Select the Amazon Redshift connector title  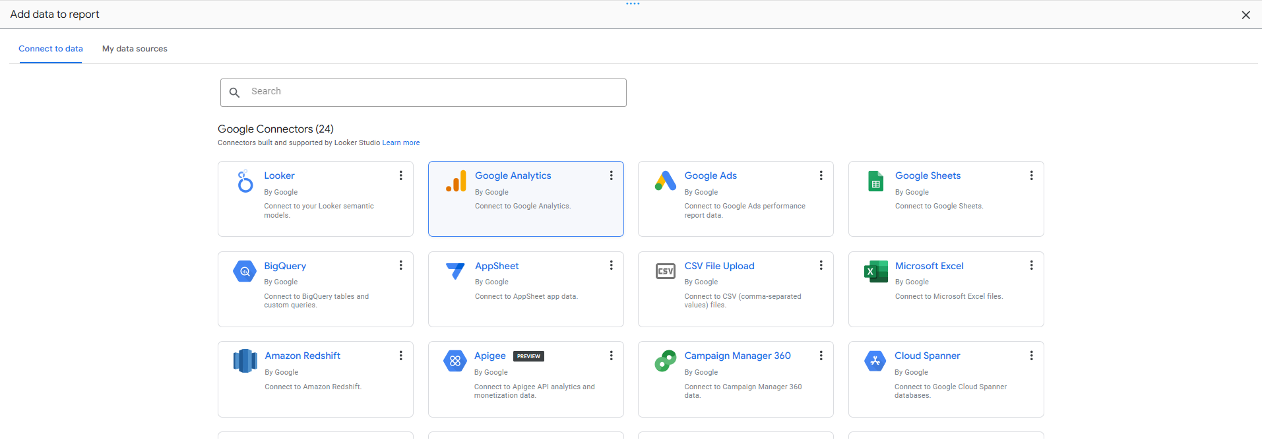(303, 356)
